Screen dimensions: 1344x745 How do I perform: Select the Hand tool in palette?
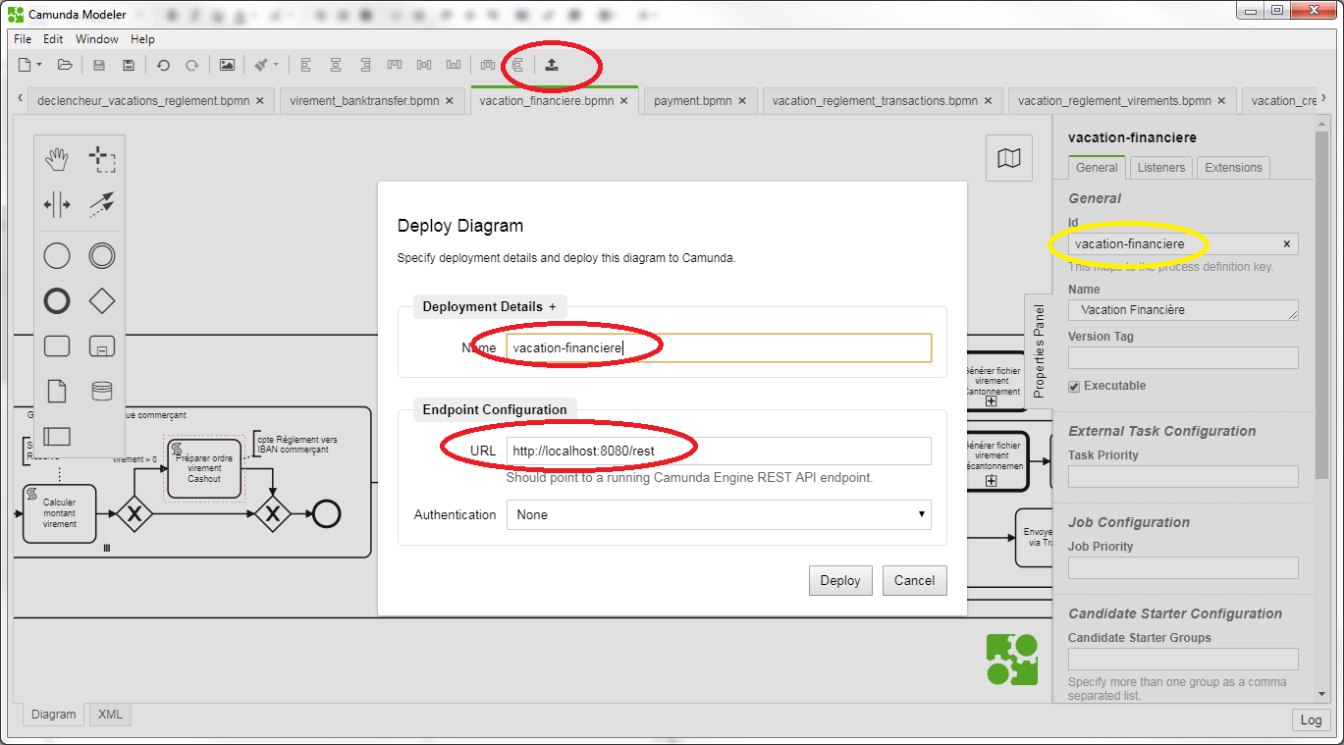(x=57, y=159)
